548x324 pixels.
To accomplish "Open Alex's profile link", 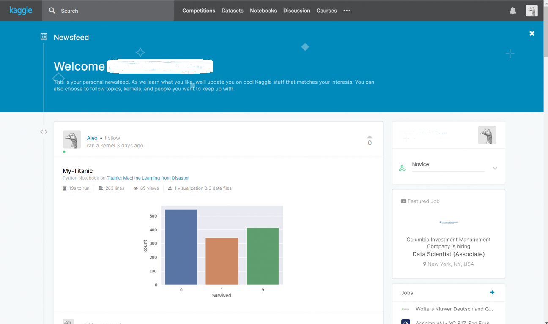I will (x=92, y=138).
